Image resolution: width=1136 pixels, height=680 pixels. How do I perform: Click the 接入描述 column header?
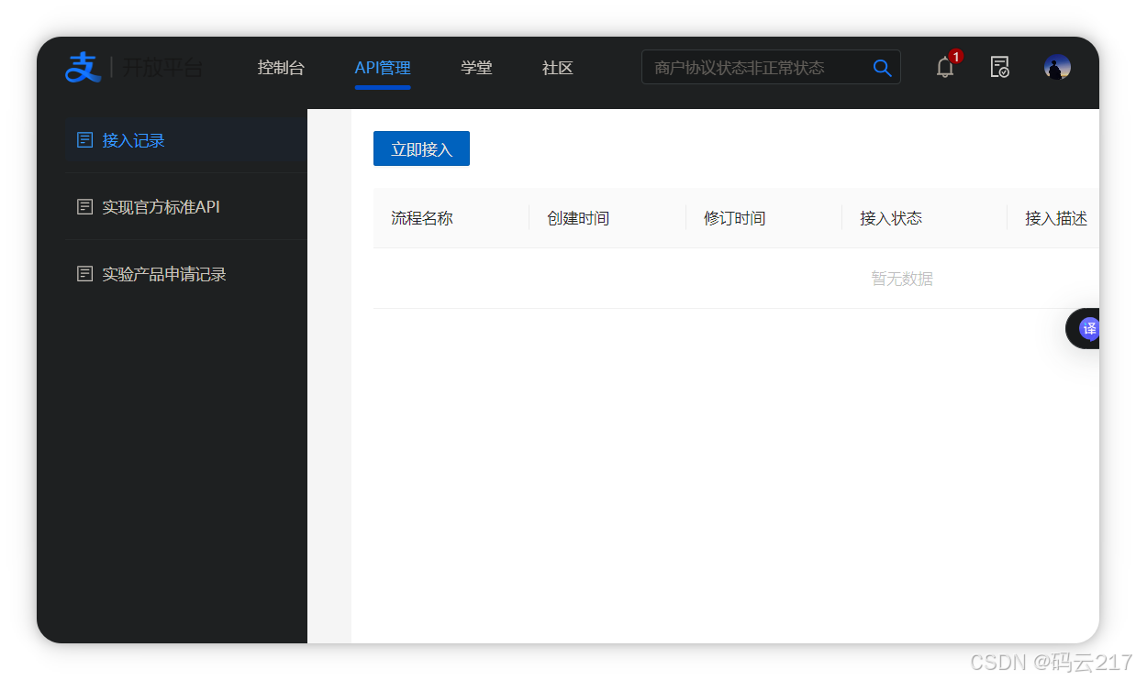point(1056,218)
